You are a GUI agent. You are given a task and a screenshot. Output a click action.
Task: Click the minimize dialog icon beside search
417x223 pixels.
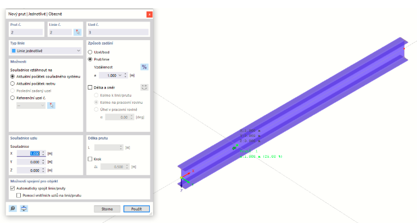24,208
